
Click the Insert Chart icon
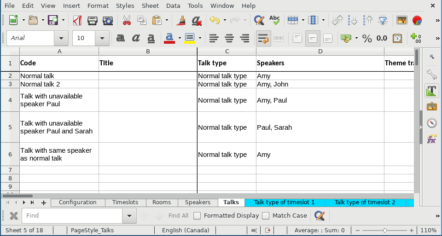[418, 20]
